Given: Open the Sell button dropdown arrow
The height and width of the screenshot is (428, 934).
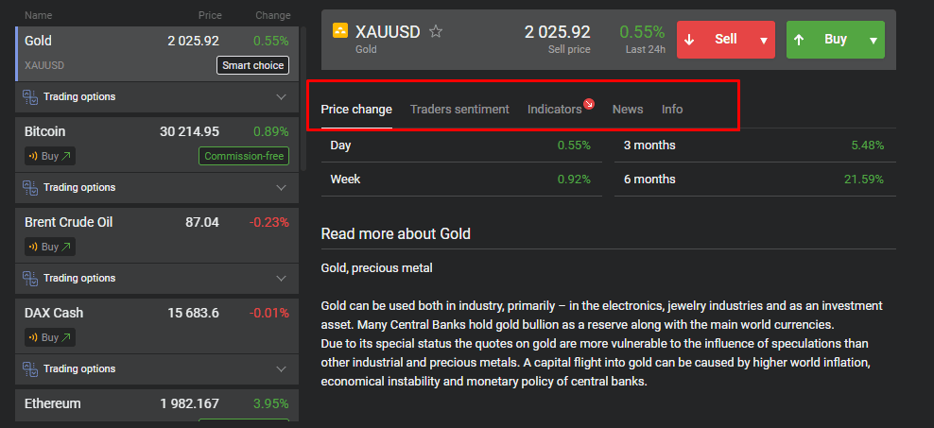Looking at the screenshot, I should pyautogui.click(x=763, y=41).
